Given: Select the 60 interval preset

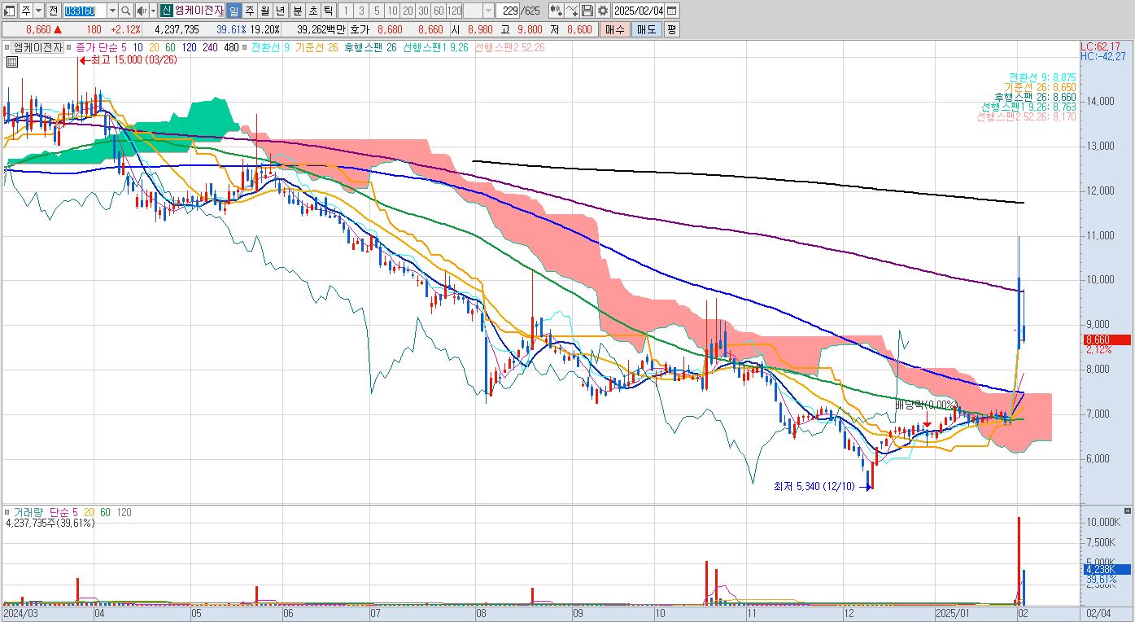Looking at the screenshot, I should pos(439,11).
